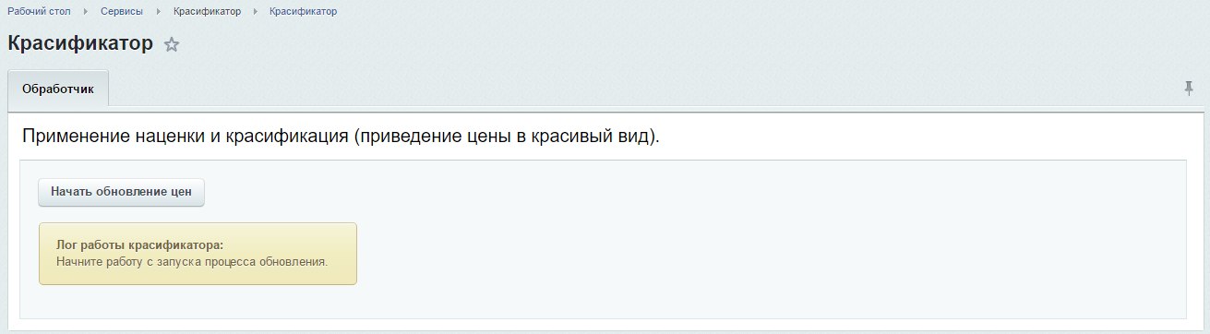1210x334 pixels.
Task: Click the breadcrumb arrow after Сервисы
Action: point(159,12)
